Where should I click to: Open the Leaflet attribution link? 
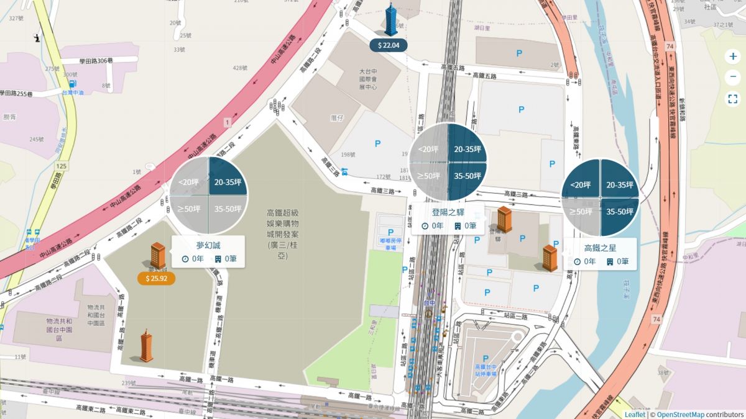635,414
